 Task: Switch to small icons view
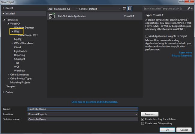(x=124, y=9)
